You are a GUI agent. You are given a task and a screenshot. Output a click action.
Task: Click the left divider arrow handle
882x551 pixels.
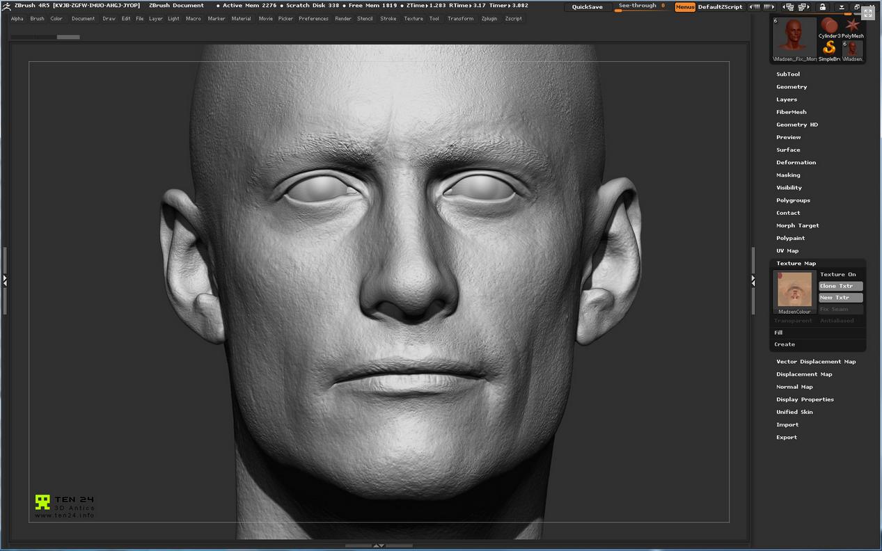click(5, 280)
